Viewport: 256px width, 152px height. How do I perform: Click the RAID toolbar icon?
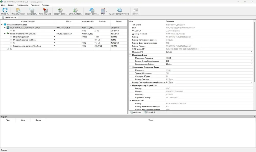[103, 10]
